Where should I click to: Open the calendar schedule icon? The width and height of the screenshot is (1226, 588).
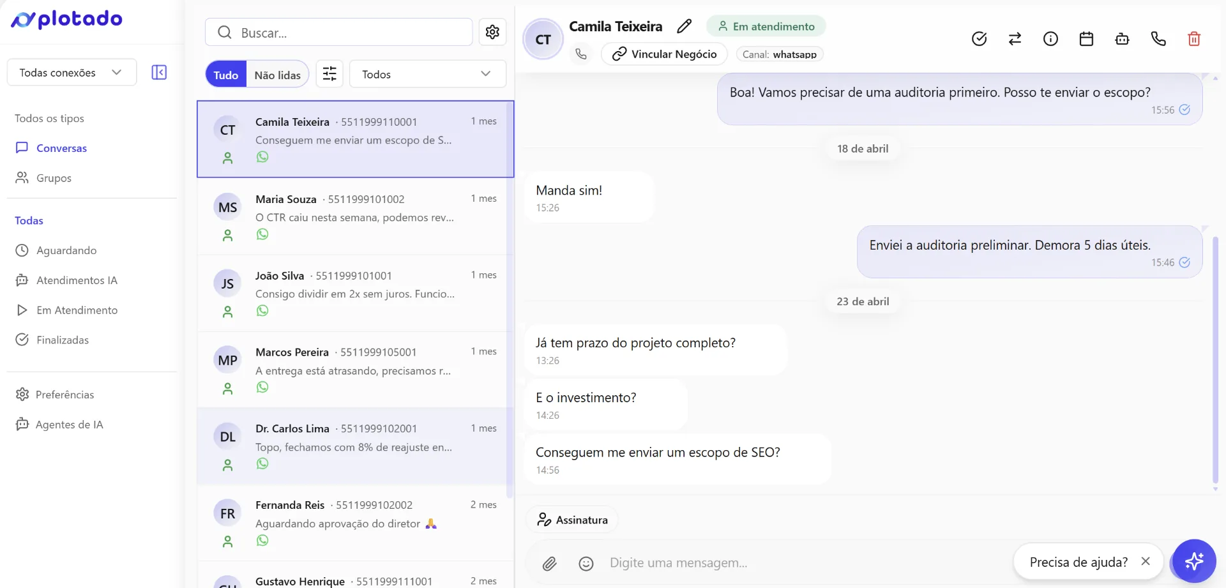point(1086,39)
